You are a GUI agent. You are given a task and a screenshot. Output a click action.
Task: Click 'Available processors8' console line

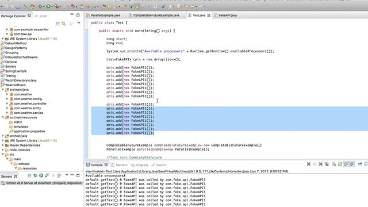pyautogui.click(x=105, y=175)
